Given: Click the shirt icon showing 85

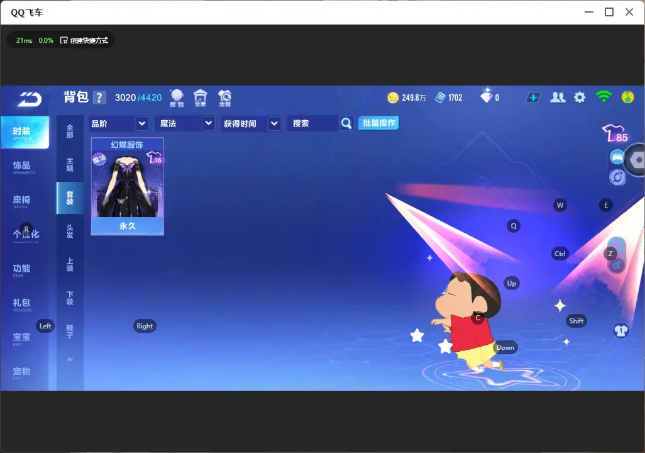Looking at the screenshot, I should pos(615,133).
